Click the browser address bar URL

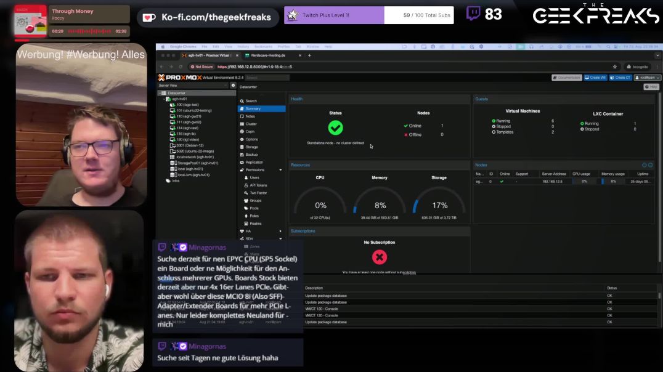tap(254, 67)
